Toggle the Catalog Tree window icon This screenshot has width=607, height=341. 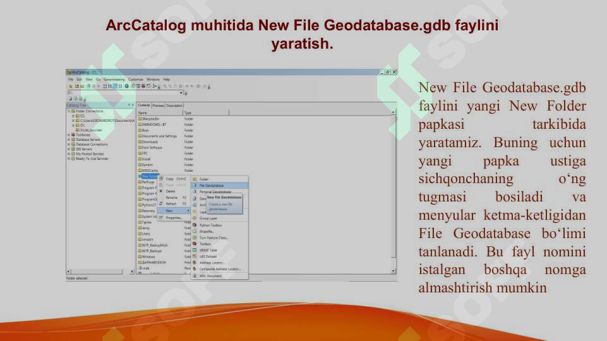click(133, 87)
